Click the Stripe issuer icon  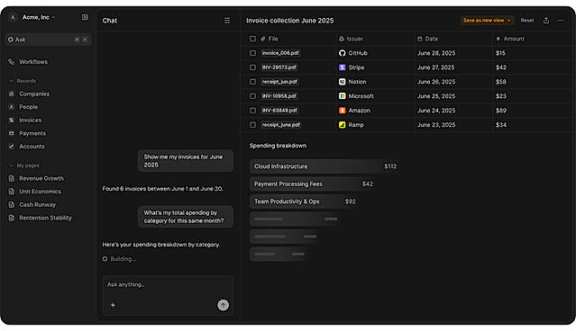(342, 67)
